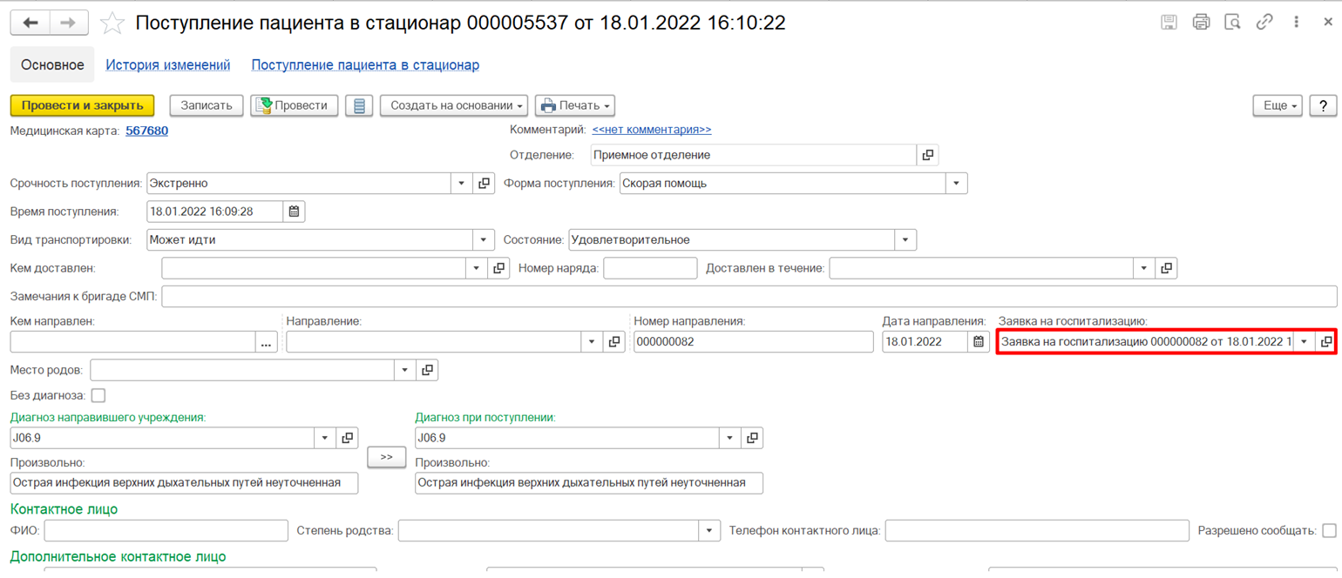Switch to История изменений tab

click(x=167, y=64)
